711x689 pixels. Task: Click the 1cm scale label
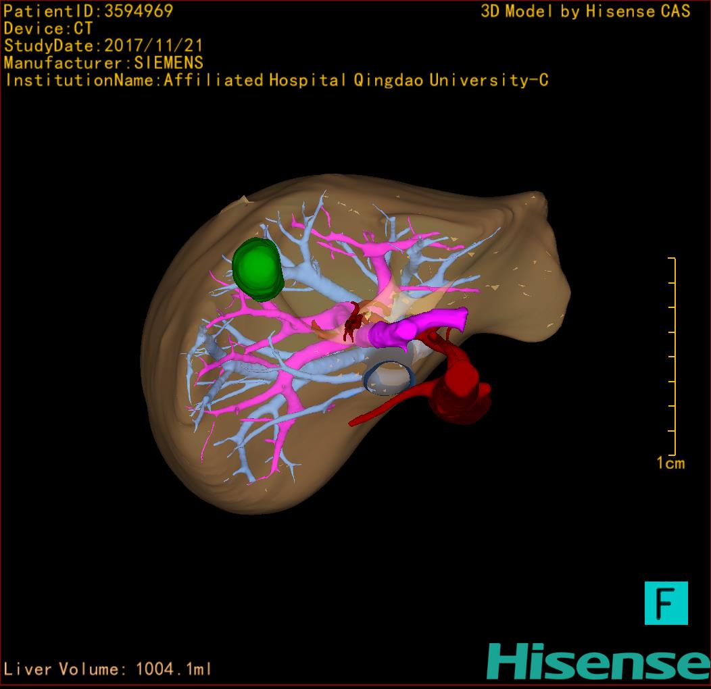(x=670, y=463)
